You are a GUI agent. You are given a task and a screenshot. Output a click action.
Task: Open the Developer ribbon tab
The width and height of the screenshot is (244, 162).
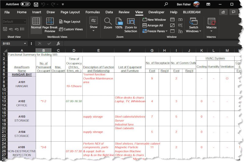pyautogui.click(x=156, y=12)
